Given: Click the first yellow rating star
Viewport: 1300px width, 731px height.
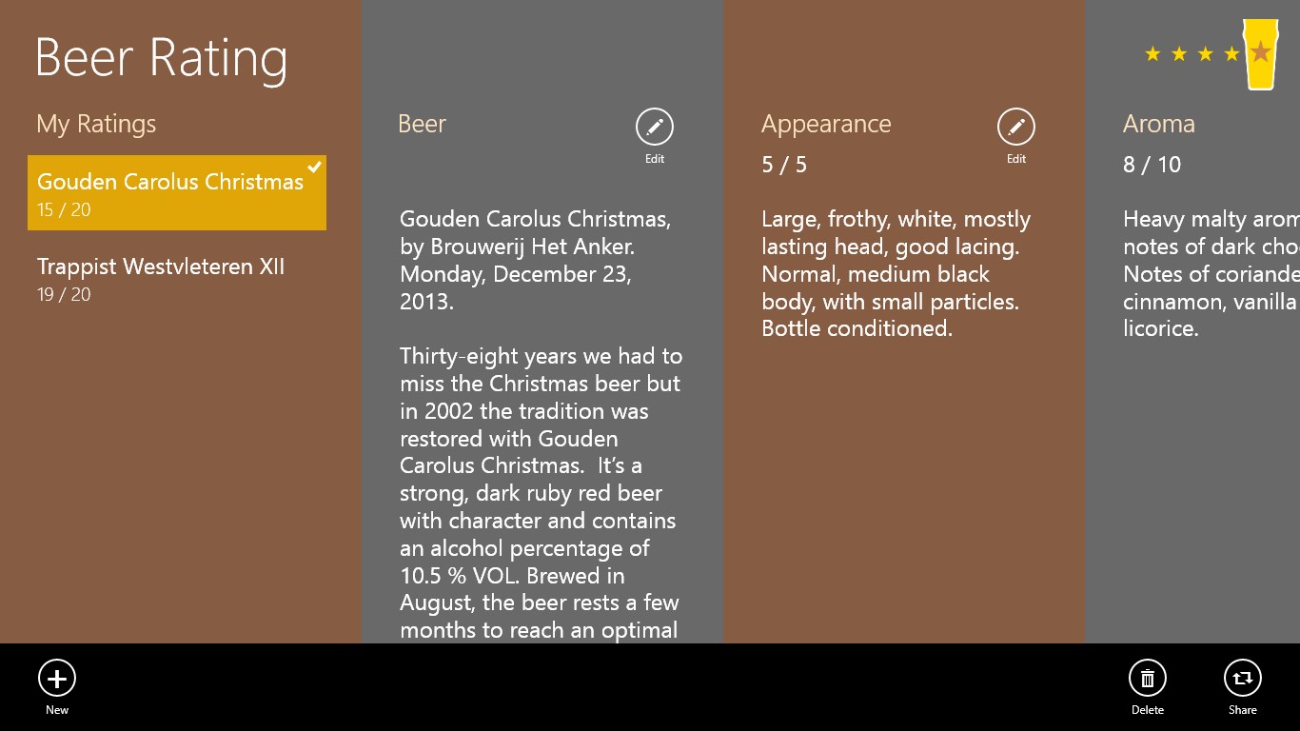Looking at the screenshot, I should pyautogui.click(x=1152, y=54).
